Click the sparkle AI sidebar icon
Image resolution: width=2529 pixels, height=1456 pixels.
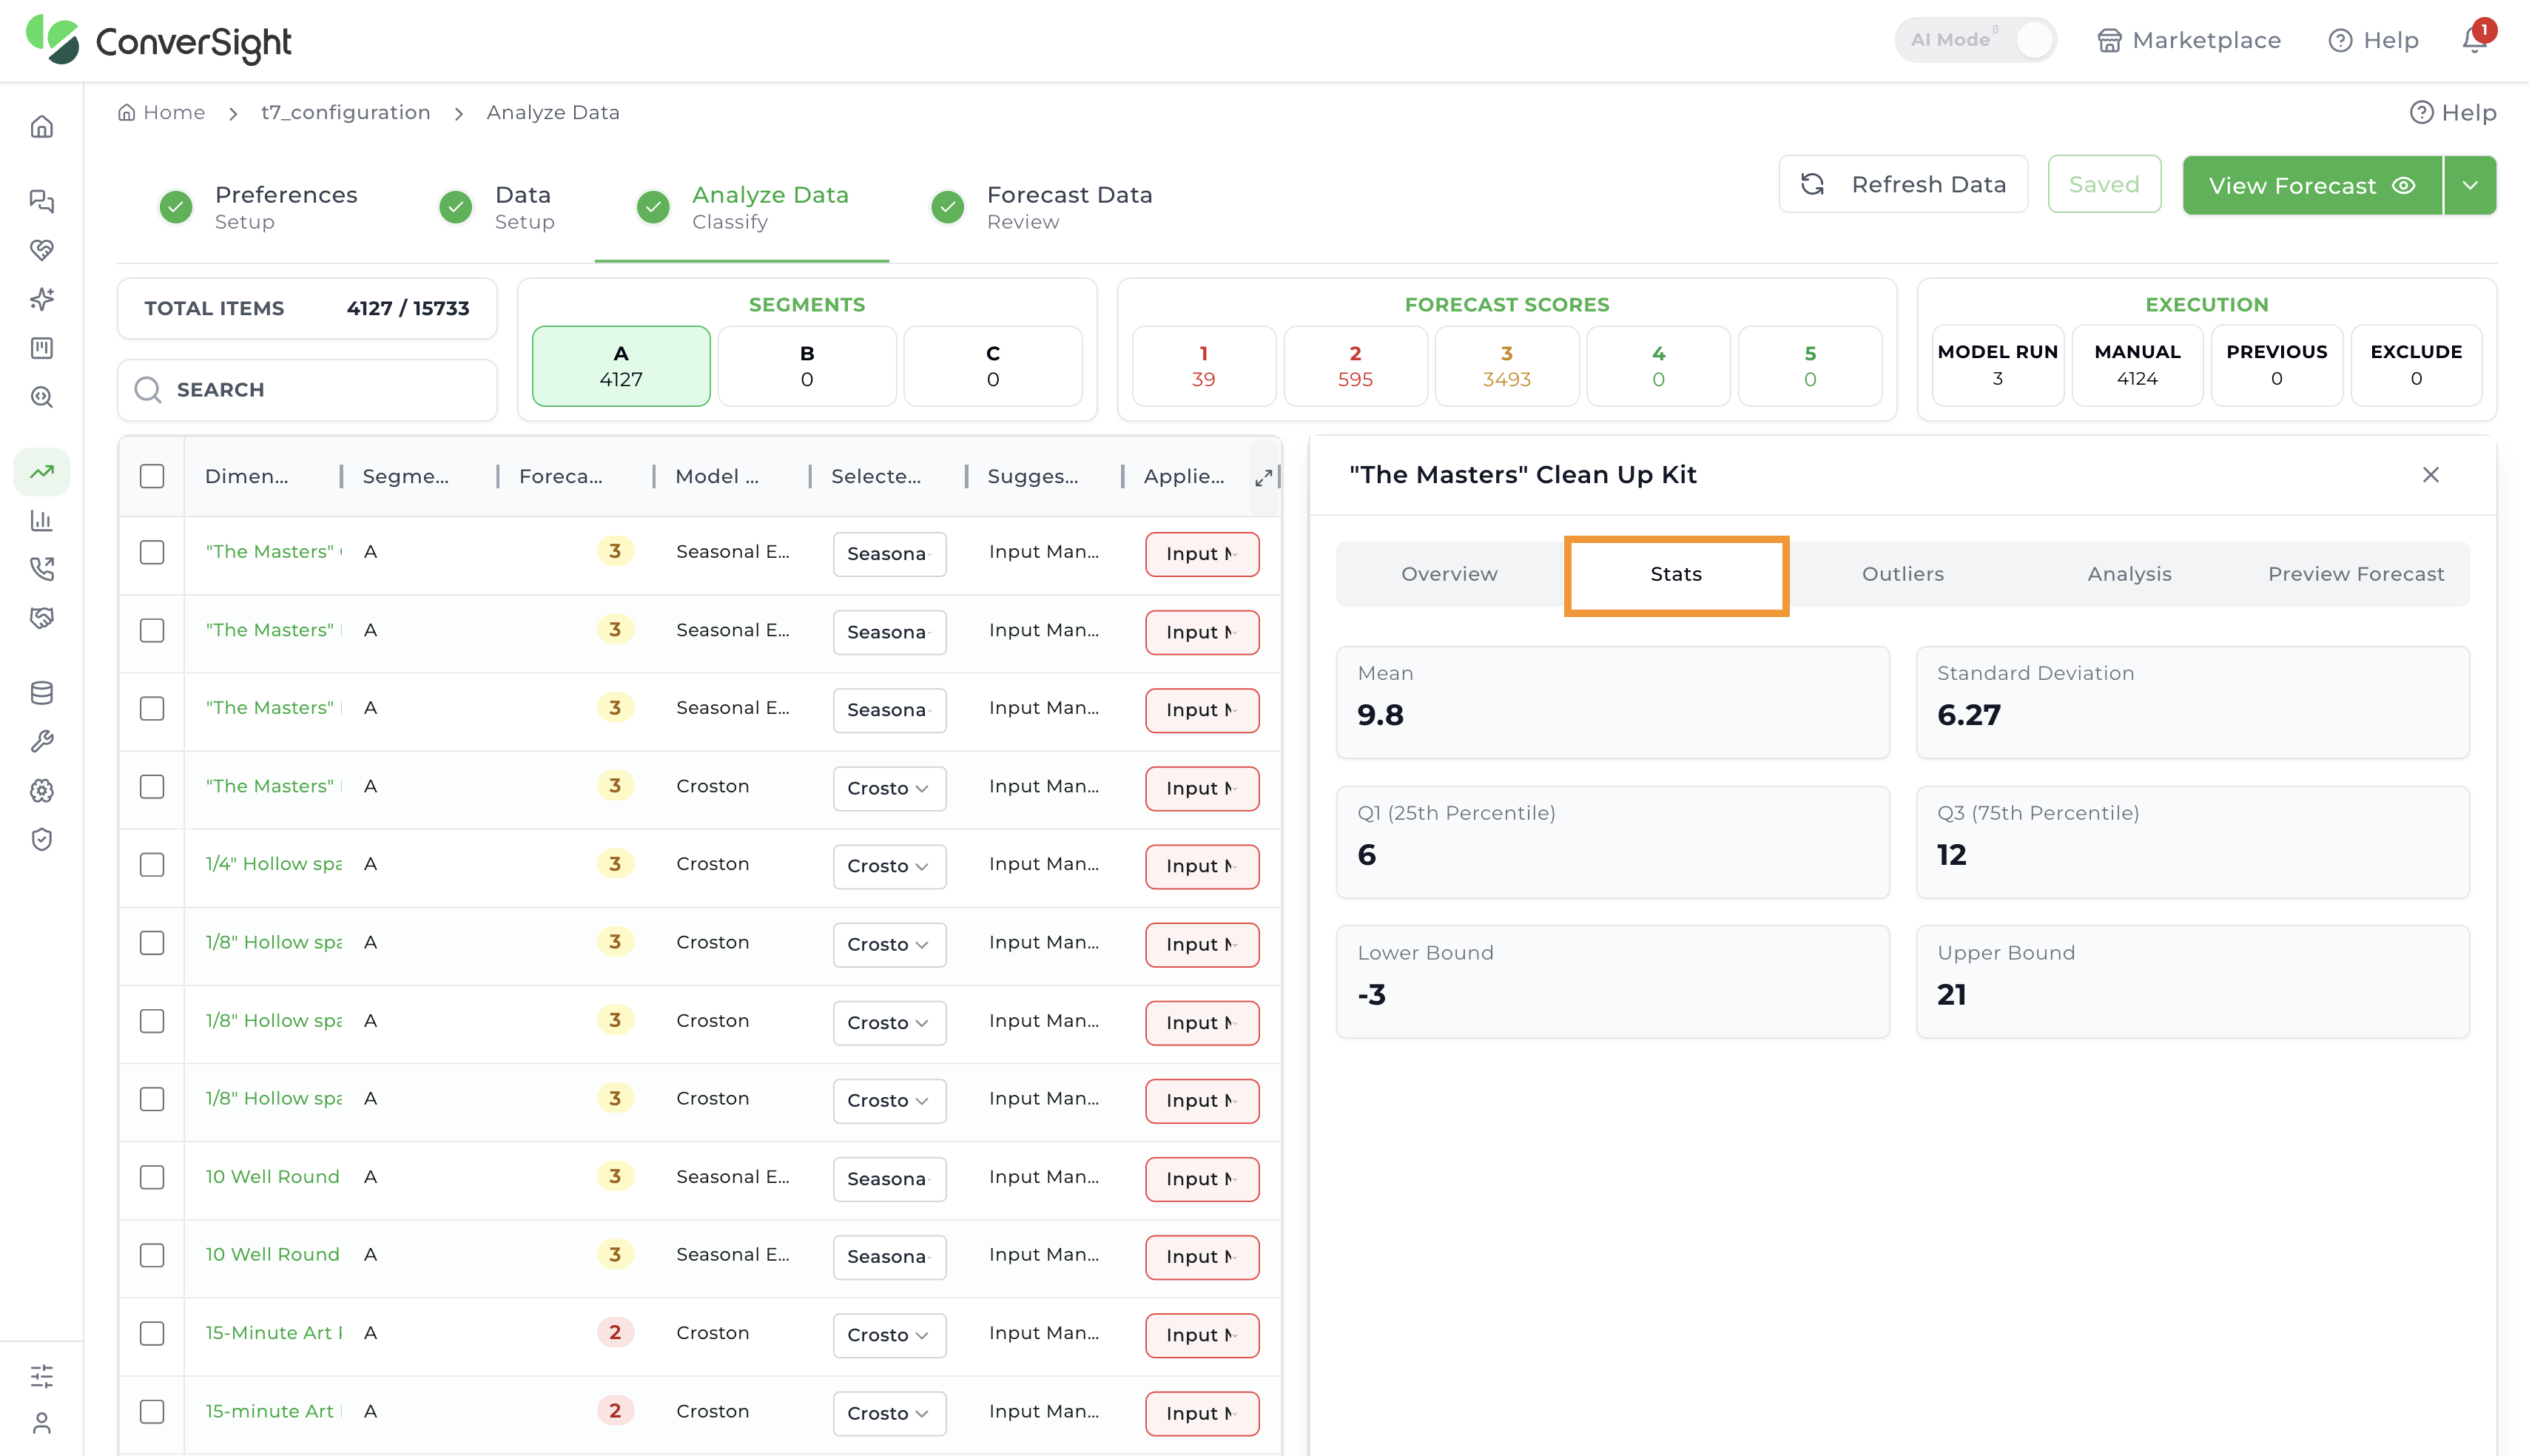(41, 298)
